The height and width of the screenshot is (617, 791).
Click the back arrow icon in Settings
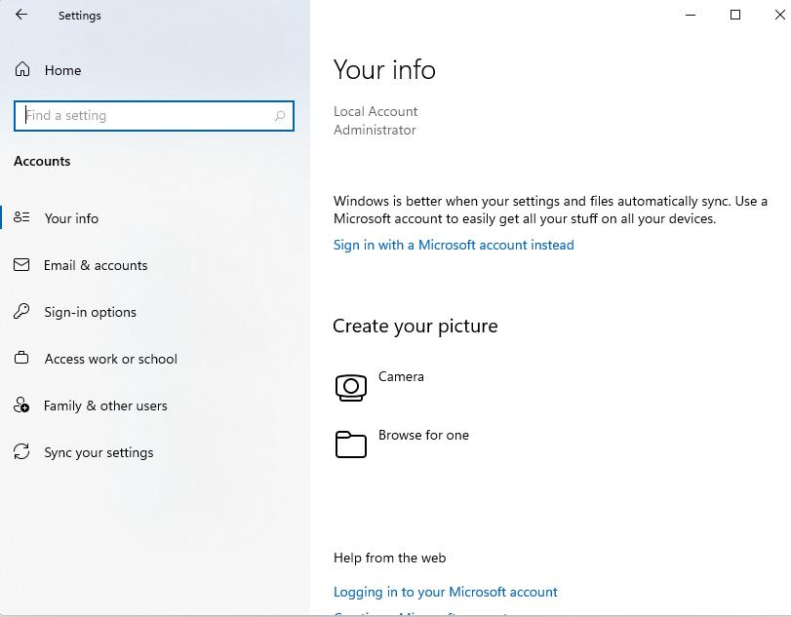(21, 16)
